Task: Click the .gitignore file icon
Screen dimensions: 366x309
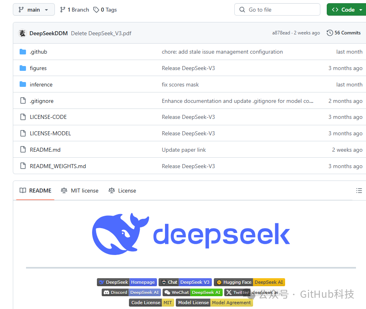Action: [x=23, y=100]
